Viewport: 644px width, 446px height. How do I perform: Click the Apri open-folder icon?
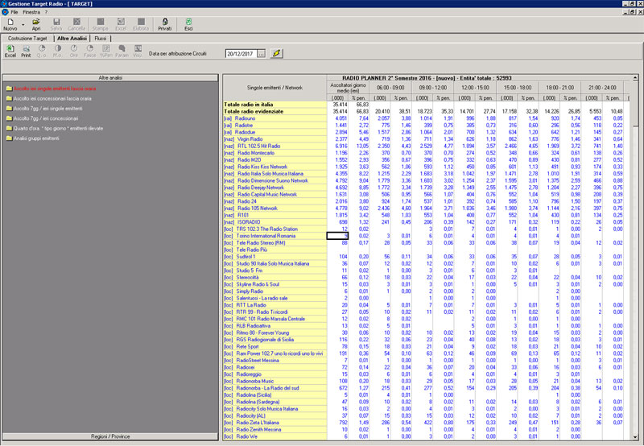click(37, 22)
